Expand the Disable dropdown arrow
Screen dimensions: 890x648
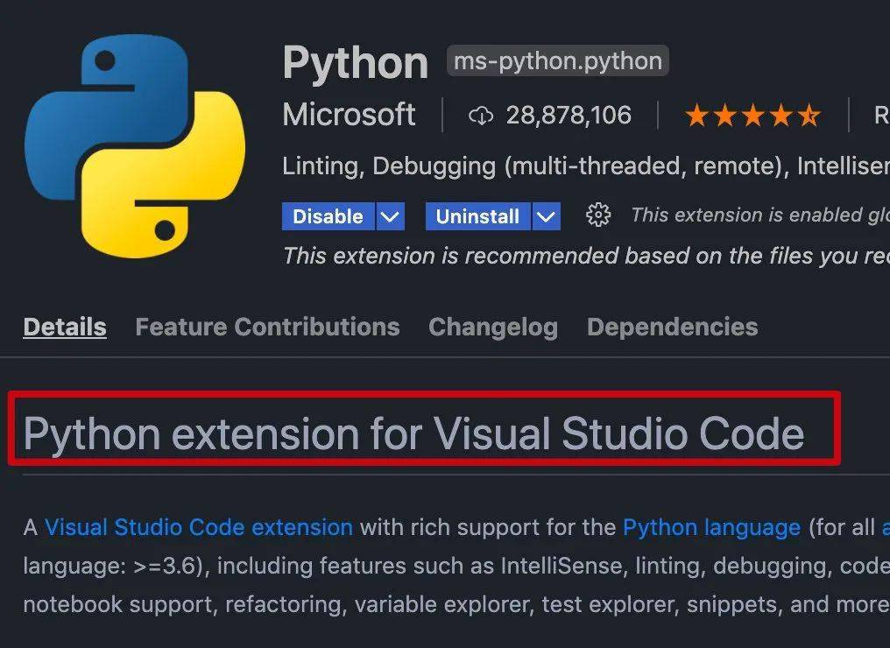[390, 216]
